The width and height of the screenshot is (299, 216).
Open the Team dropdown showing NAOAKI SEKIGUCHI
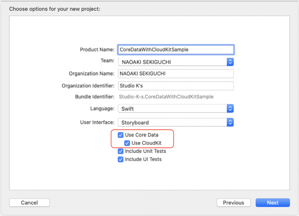coord(176,62)
